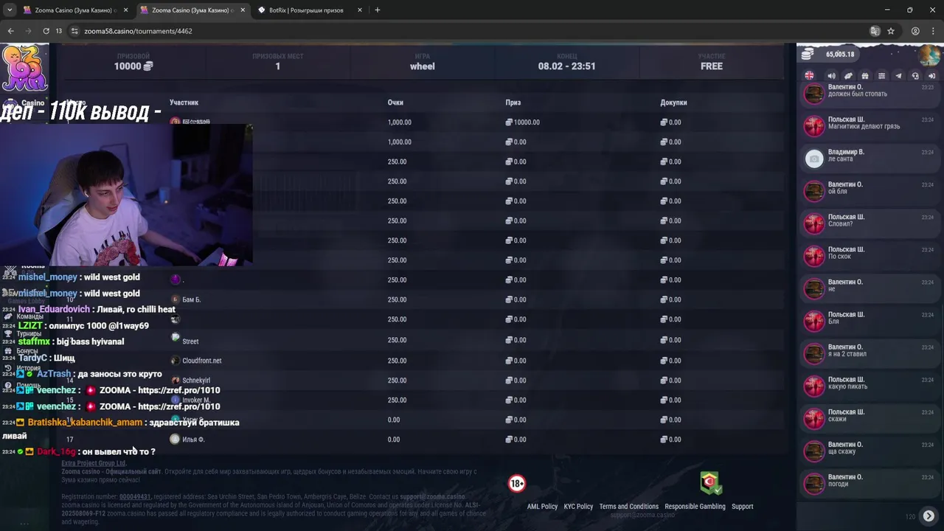Click the address bar URL zooma58.casino
This screenshot has height=531, width=944.
pos(138,31)
